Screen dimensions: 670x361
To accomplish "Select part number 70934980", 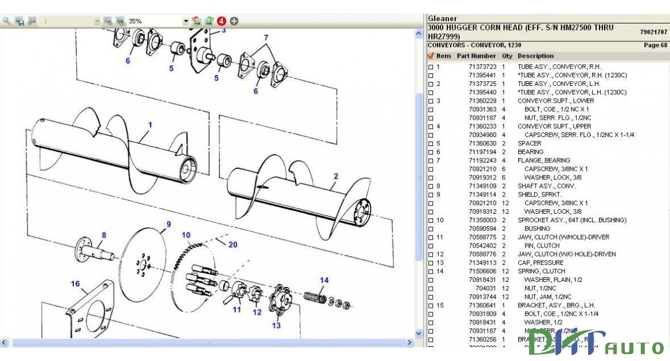I will pos(482,135).
